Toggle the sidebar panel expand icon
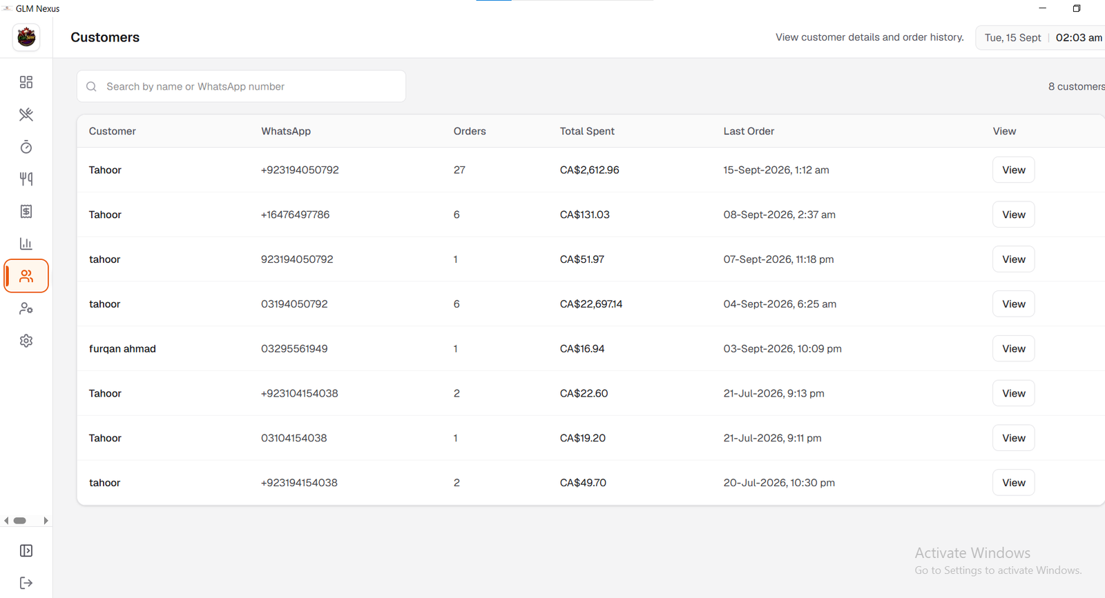The height and width of the screenshot is (598, 1105). (x=26, y=550)
